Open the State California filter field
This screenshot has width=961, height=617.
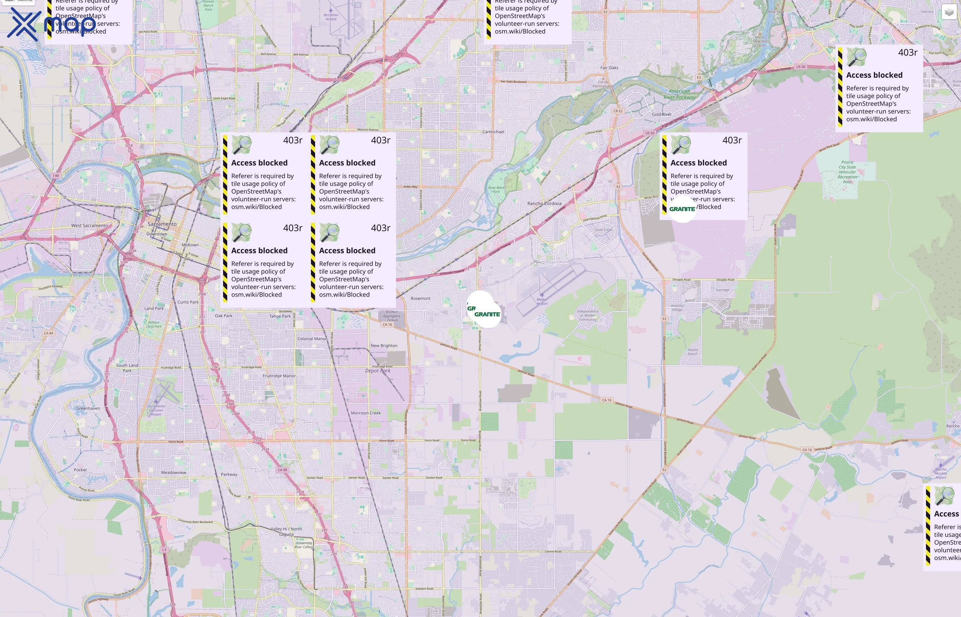[x=18, y=1]
